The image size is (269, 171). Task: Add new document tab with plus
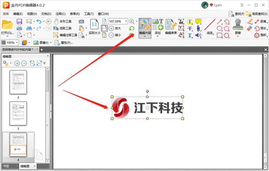[x=42, y=50]
